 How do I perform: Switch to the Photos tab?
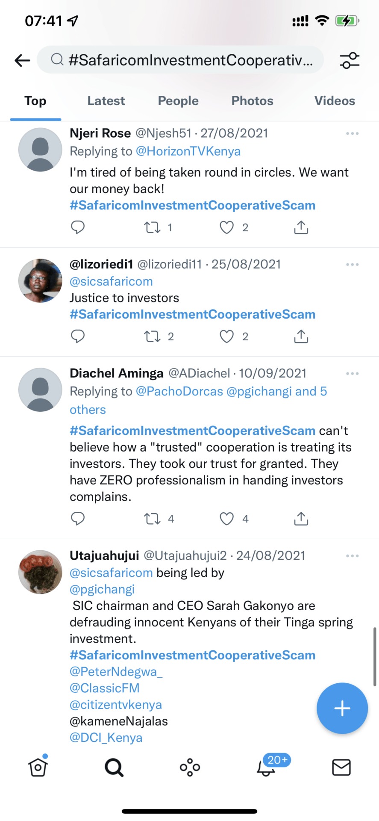[252, 101]
